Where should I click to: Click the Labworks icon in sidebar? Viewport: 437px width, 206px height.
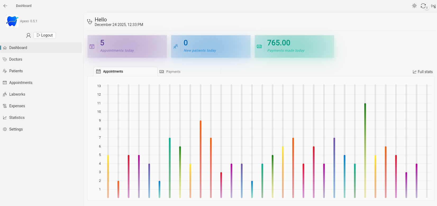coord(5,94)
